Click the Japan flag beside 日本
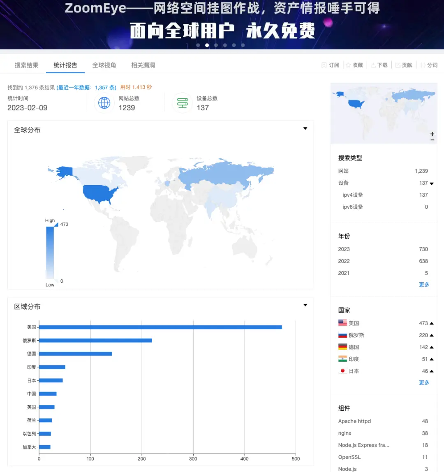The width and height of the screenshot is (444, 472). (342, 371)
